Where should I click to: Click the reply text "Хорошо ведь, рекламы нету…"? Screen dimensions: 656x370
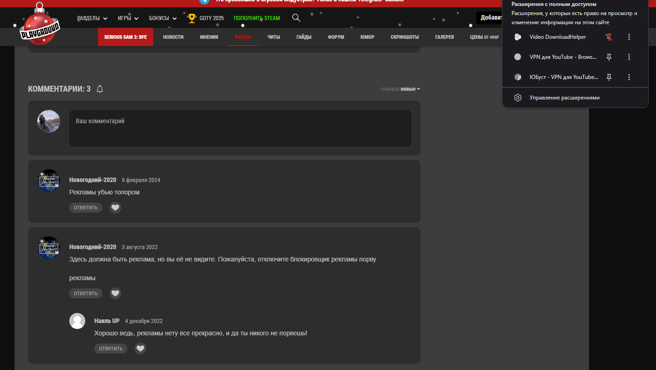click(201, 333)
